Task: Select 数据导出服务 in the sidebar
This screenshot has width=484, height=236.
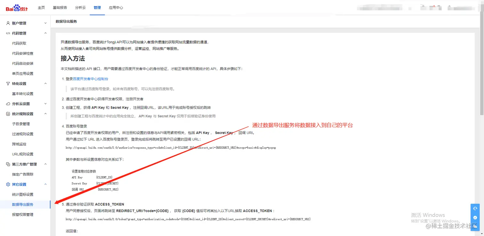Action: coord(23,205)
